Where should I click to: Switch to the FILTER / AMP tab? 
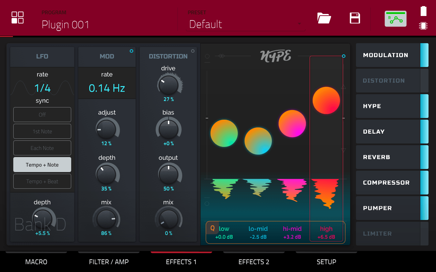tap(109, 262)
